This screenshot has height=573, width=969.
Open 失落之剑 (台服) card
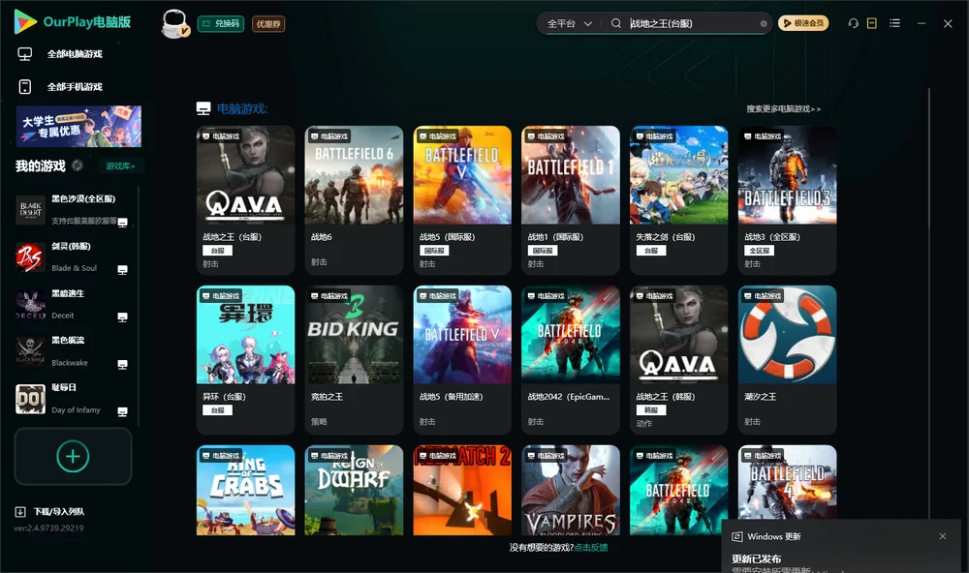coord(678,200)
